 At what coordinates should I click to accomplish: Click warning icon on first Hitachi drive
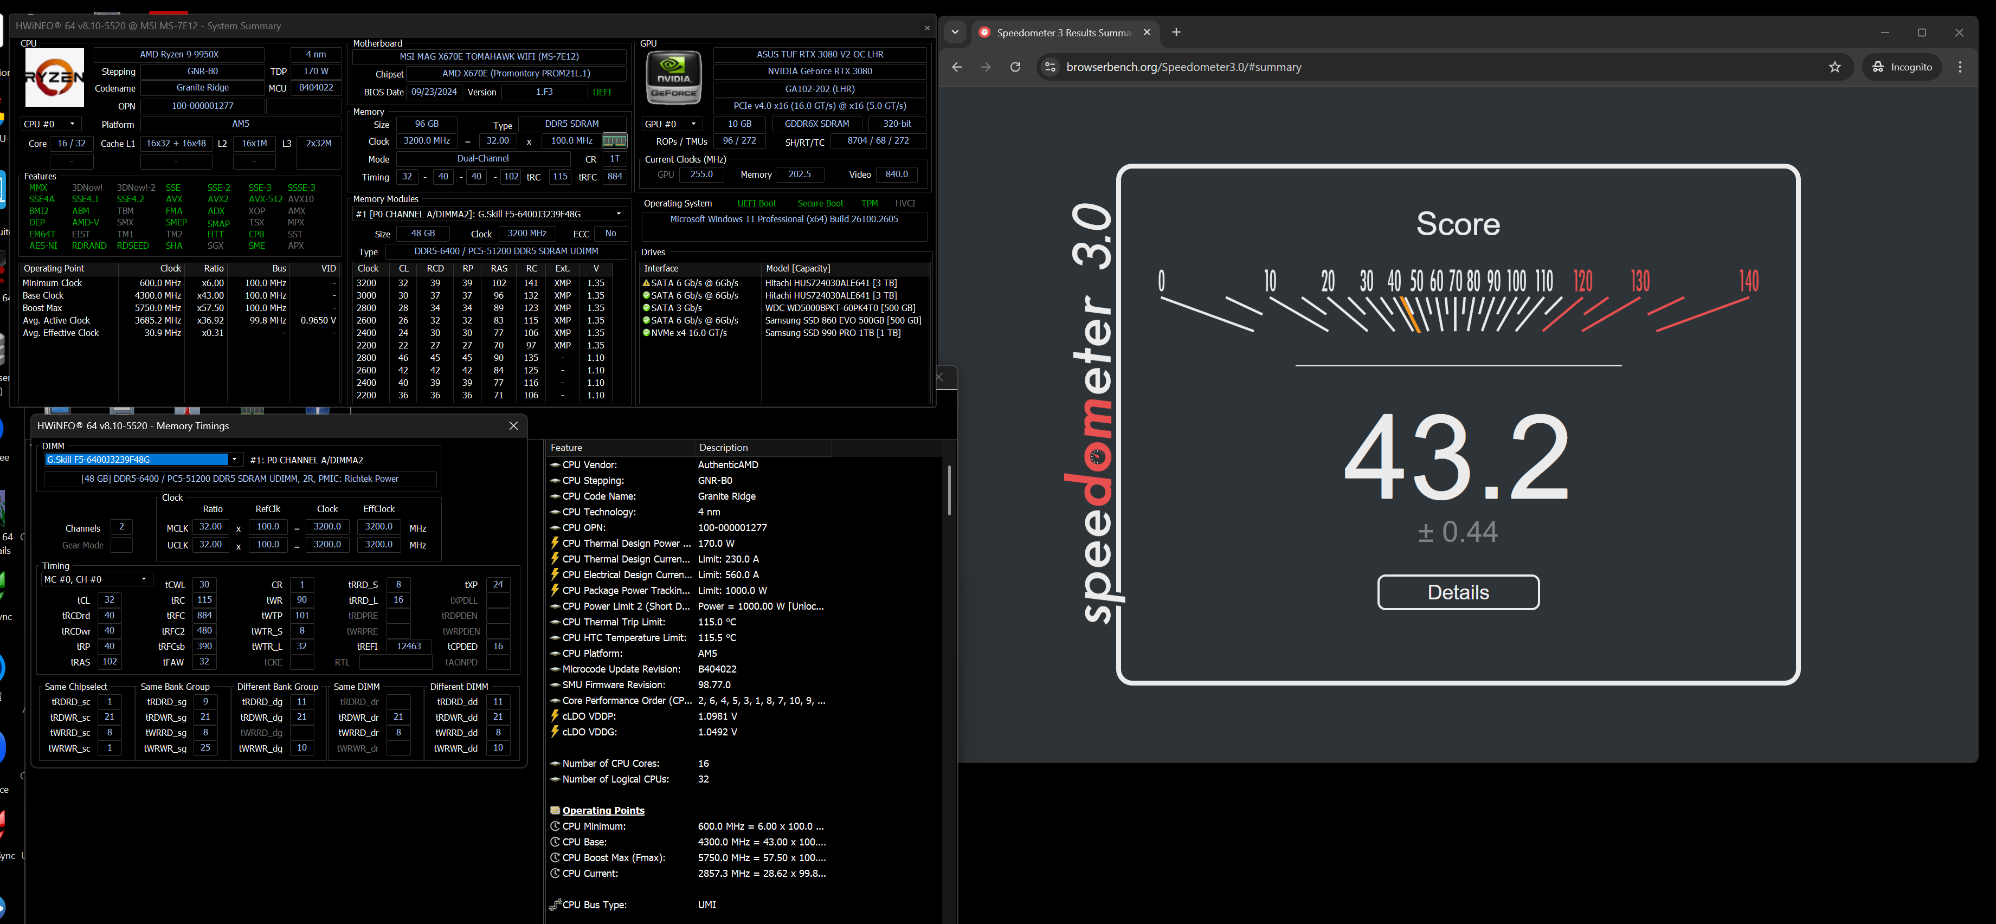point(646,283)
